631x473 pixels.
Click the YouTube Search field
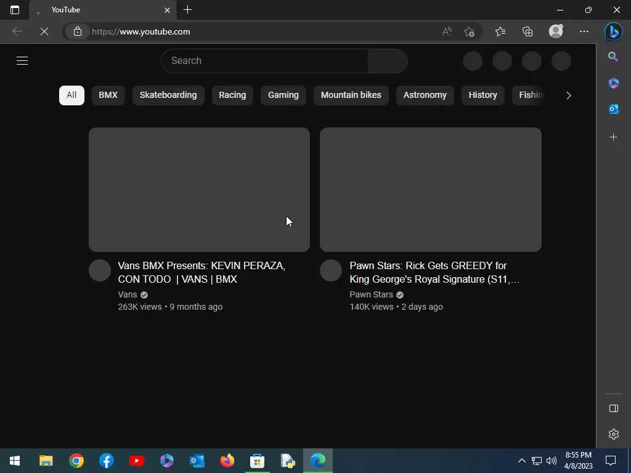point(265,61)
